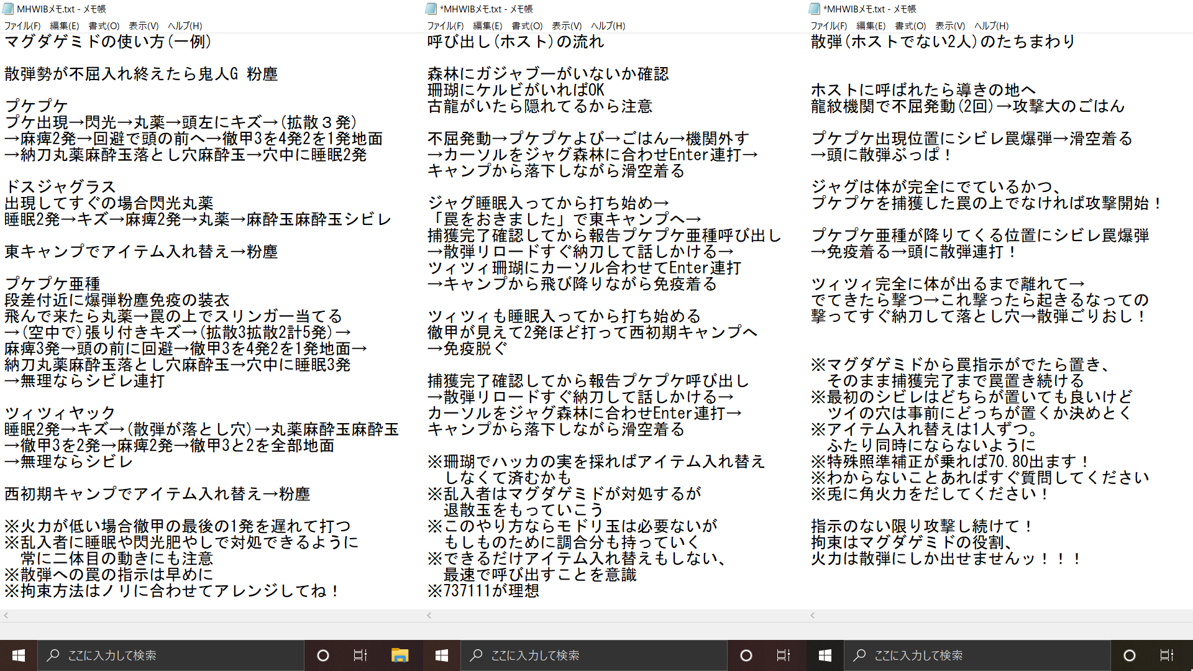1193x671 pixels.
Task: Open the Windows Start menu below the left window
Action: [x=19, y=655]
